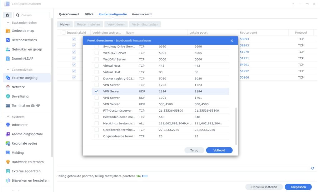Click the Verwijderen button
320x192 pixels.
[116, 24]
